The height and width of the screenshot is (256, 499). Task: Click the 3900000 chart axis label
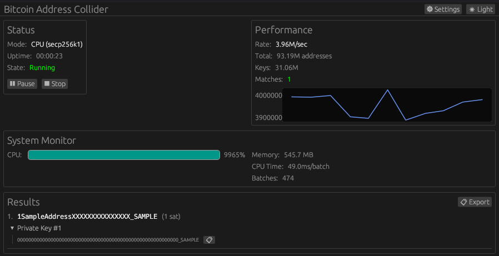[268, 118]
